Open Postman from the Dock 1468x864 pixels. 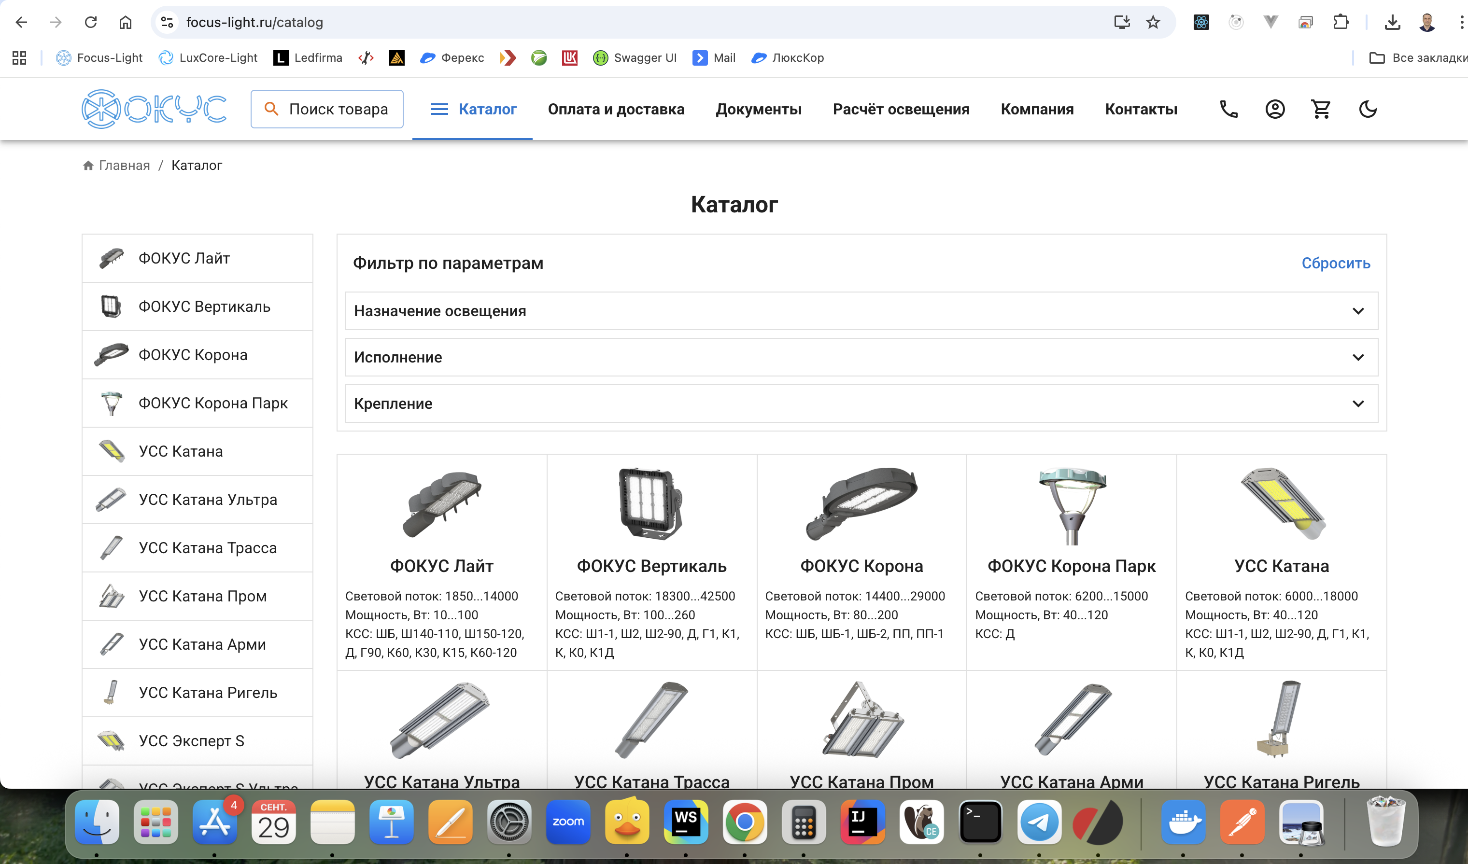coord(1242,822)
